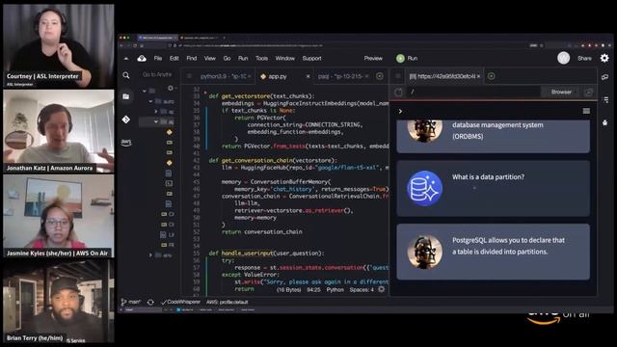Collapse the root folder in file tree
617x347 pixels.
click(x=145, y=91)
